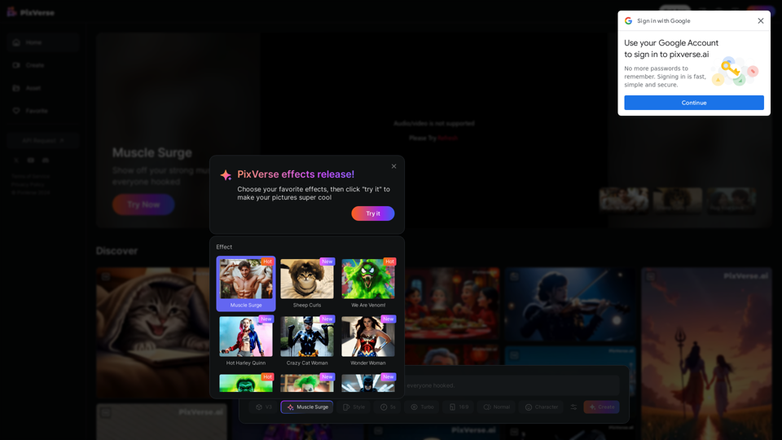The width and height of the screenshot is (782, 440).
Task: Pick the Wonder Woman effect
Action: click(x=368, y=341)
